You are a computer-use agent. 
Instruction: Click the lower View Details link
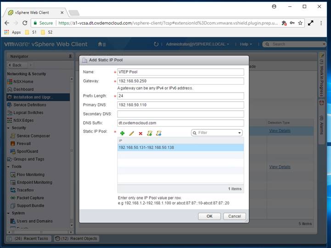tap(280, 167)
